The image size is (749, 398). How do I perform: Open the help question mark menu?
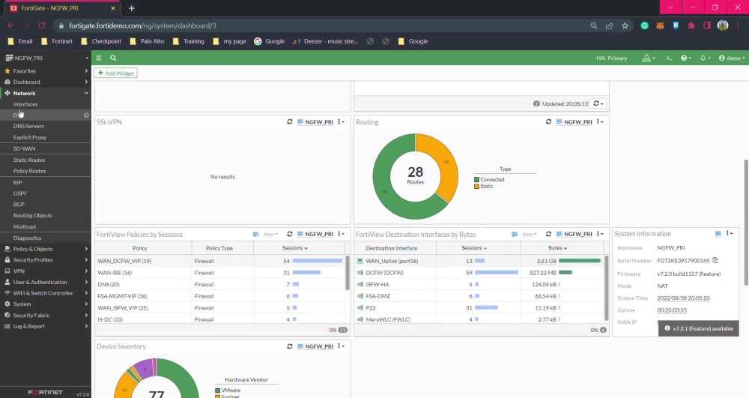click(x=686, y=58)
